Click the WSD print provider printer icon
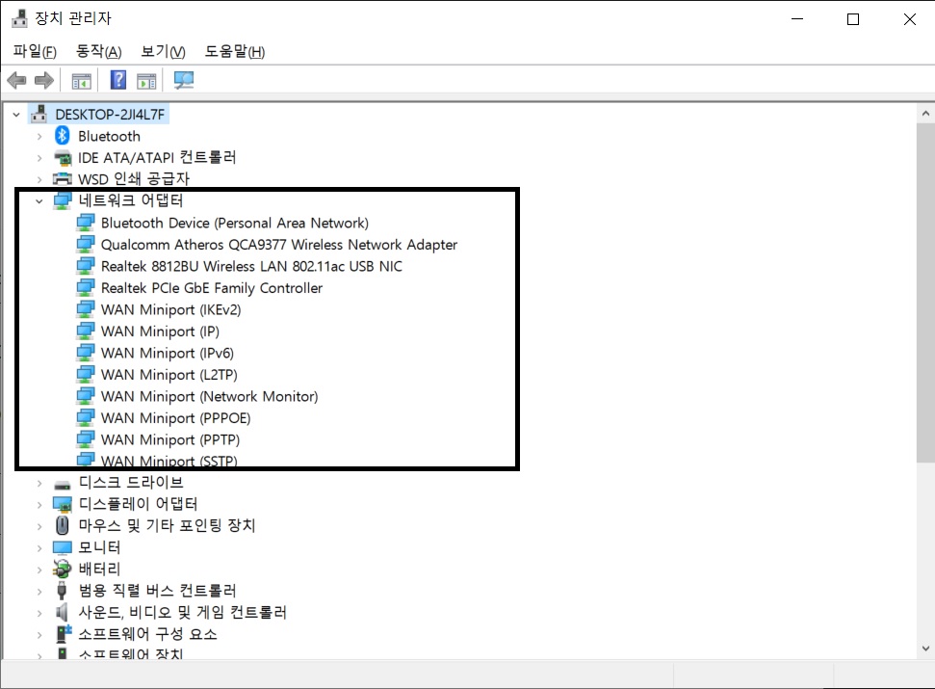Image resolution: width=935 pixels, height=689 pixels. (63, 179)
